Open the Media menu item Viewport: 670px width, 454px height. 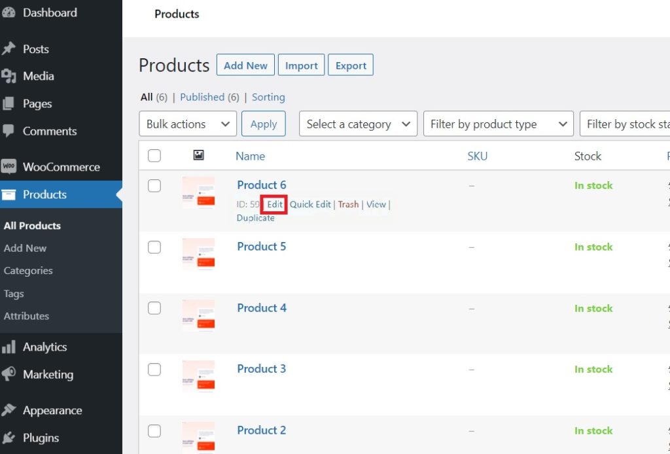tap(39, 76)
